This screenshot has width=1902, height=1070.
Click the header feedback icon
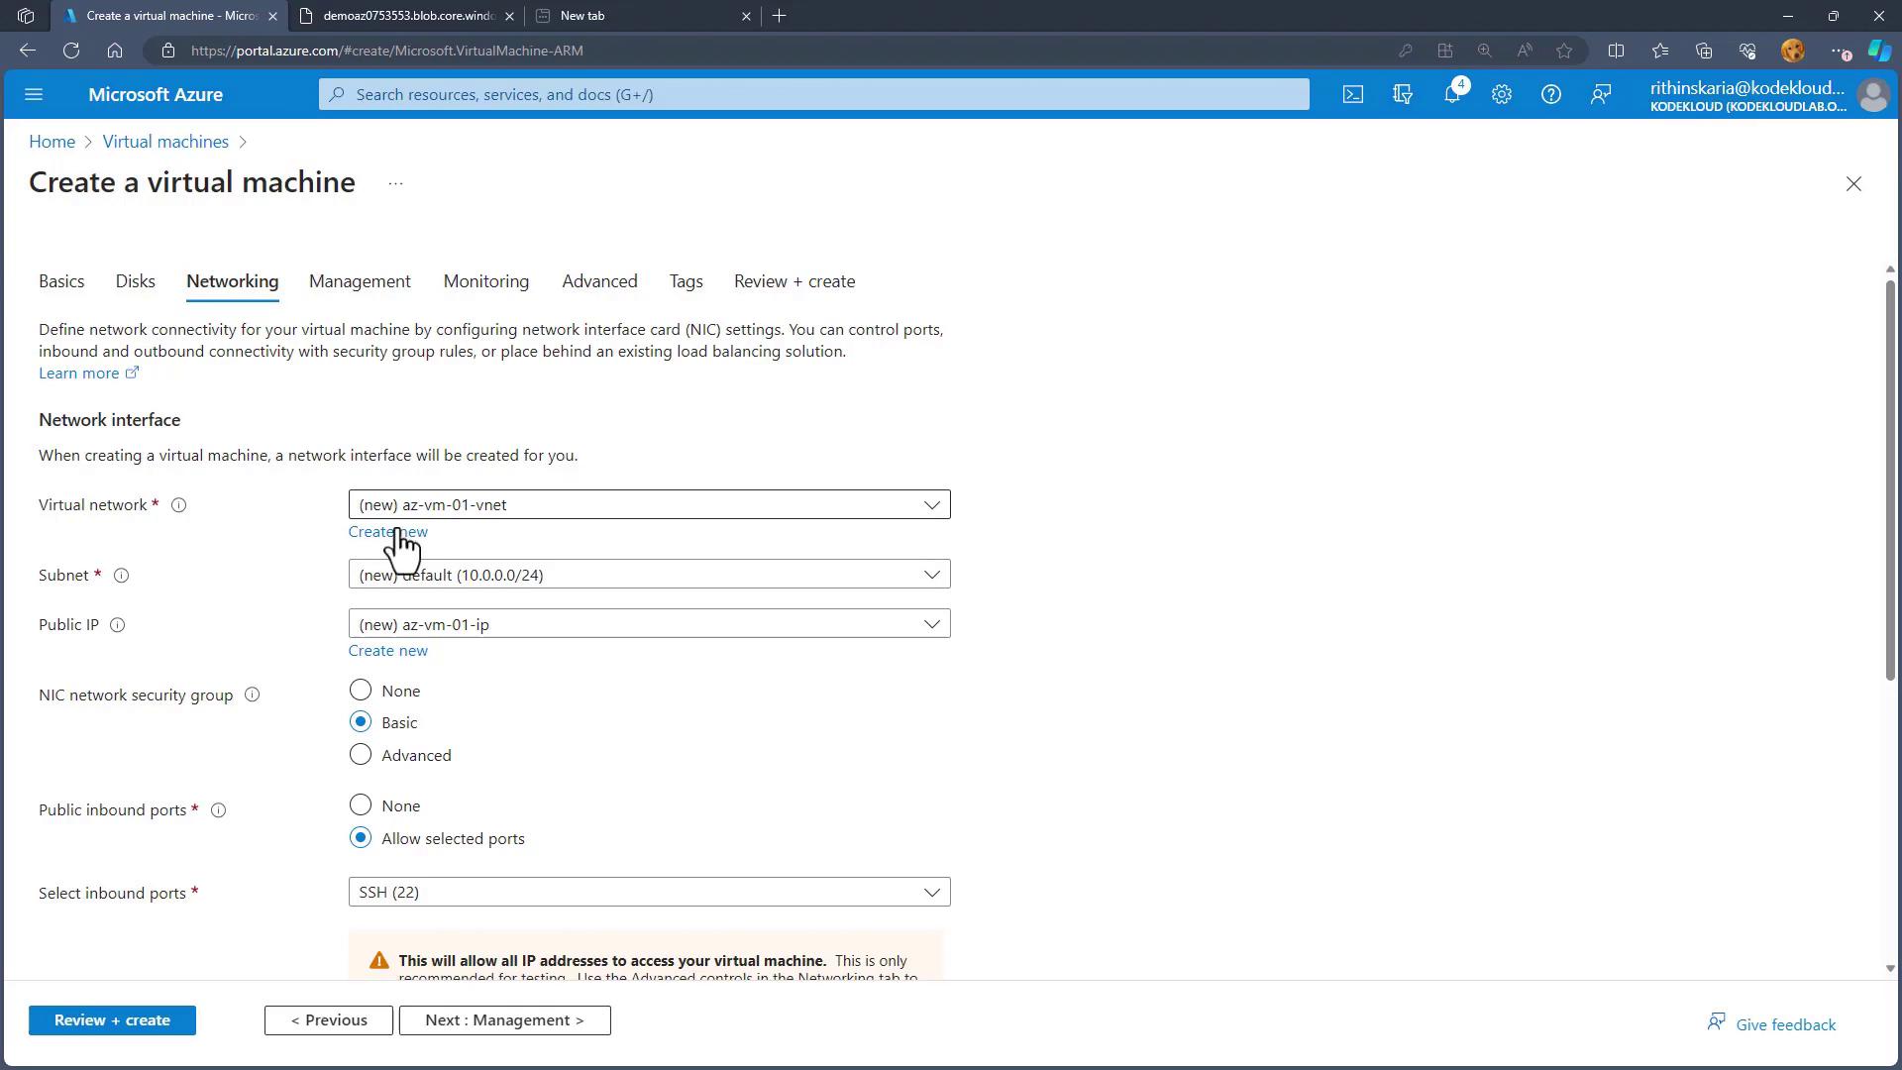(1600, 94)
